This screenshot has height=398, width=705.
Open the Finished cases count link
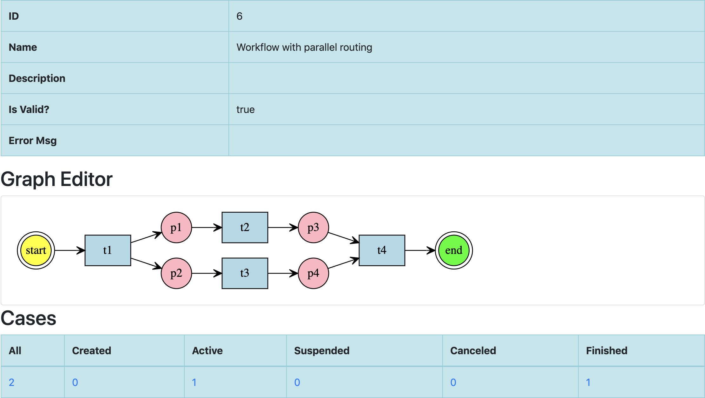(588, 382)
